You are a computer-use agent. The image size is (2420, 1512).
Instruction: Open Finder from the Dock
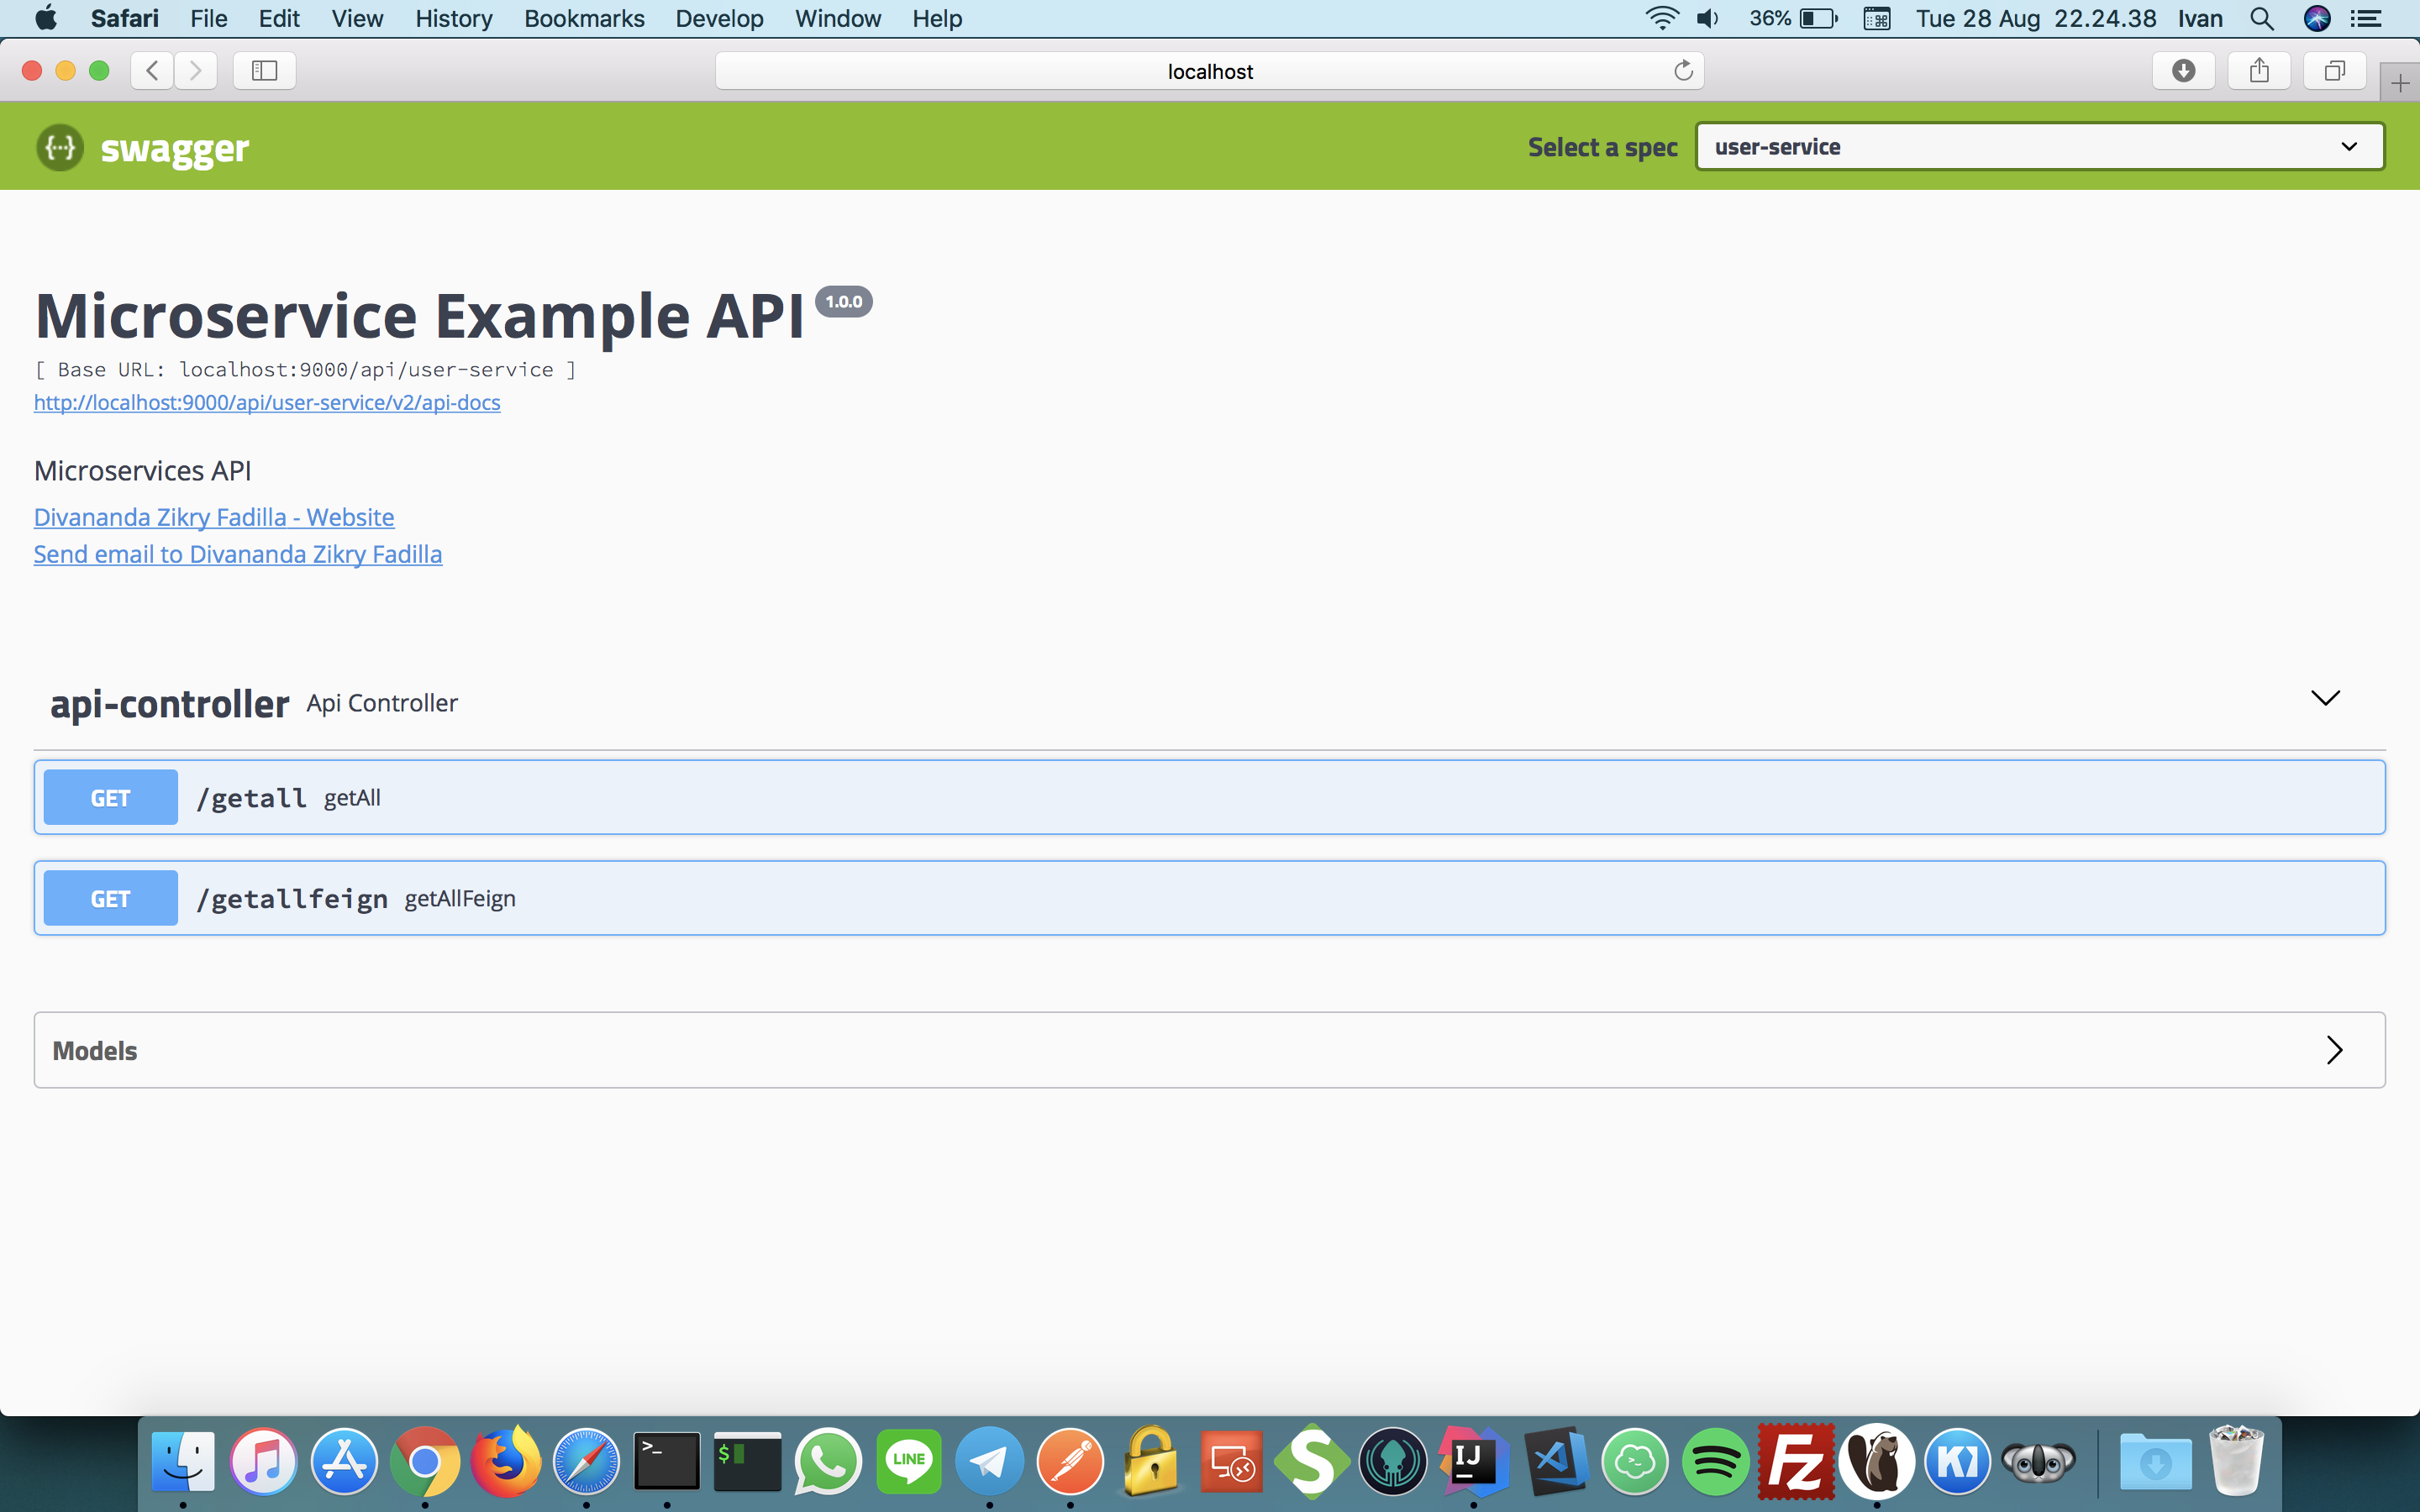click(183, 1461)
